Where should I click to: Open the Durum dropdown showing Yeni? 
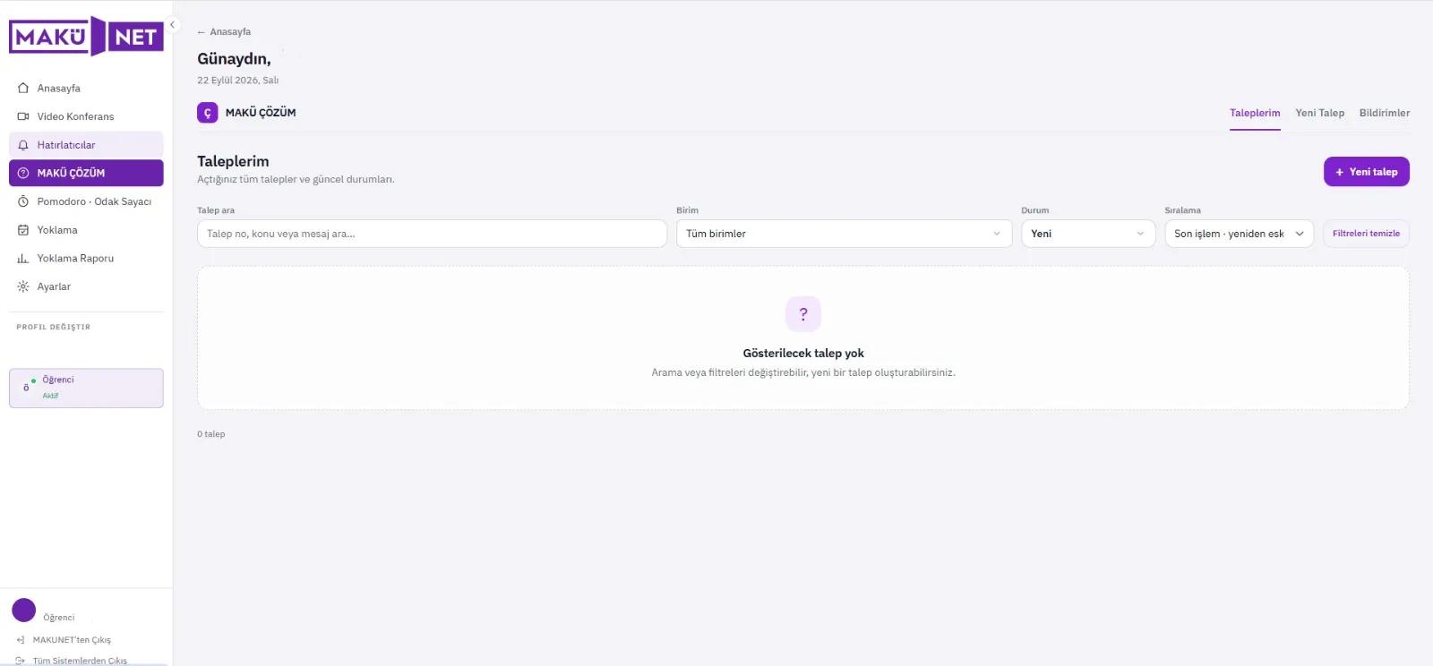pyautogui.click(x=1088, y=234)
